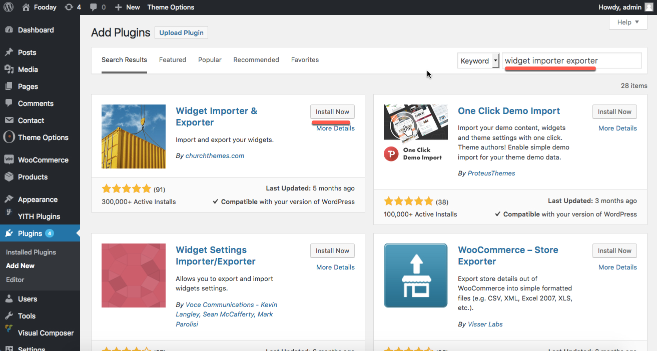Click the Tools wrench icon
This screenshot has height=351, width=657.
coord(9,316)
